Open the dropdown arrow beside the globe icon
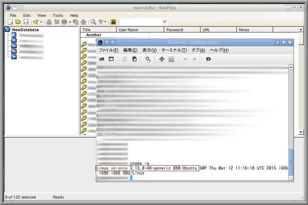 (70, 22)
